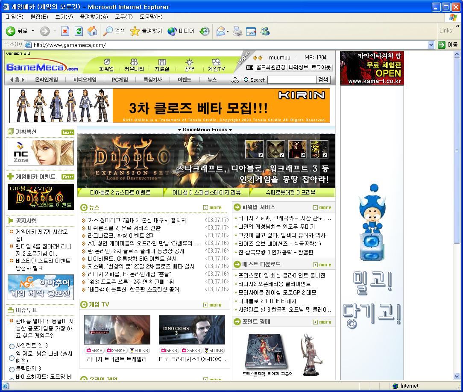The height and width of the screenshot is (392, 463).
Task: Select the 영 제로: 붉은 나비 poll option
Action: pyautogui.click(x=12, y=354)
